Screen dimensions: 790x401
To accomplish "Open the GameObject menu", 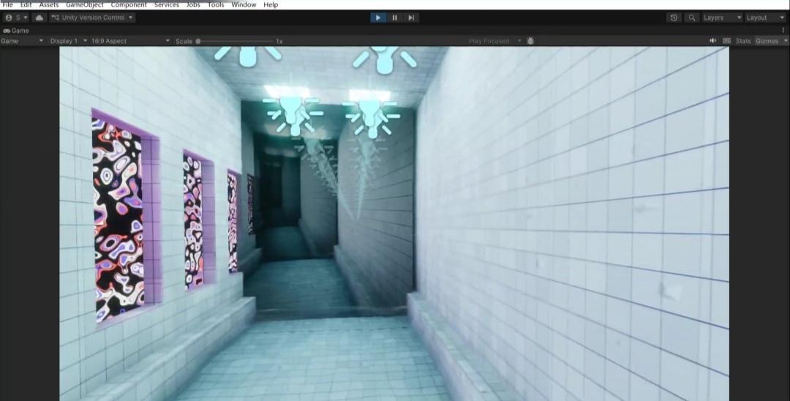I will pos(84,4).
